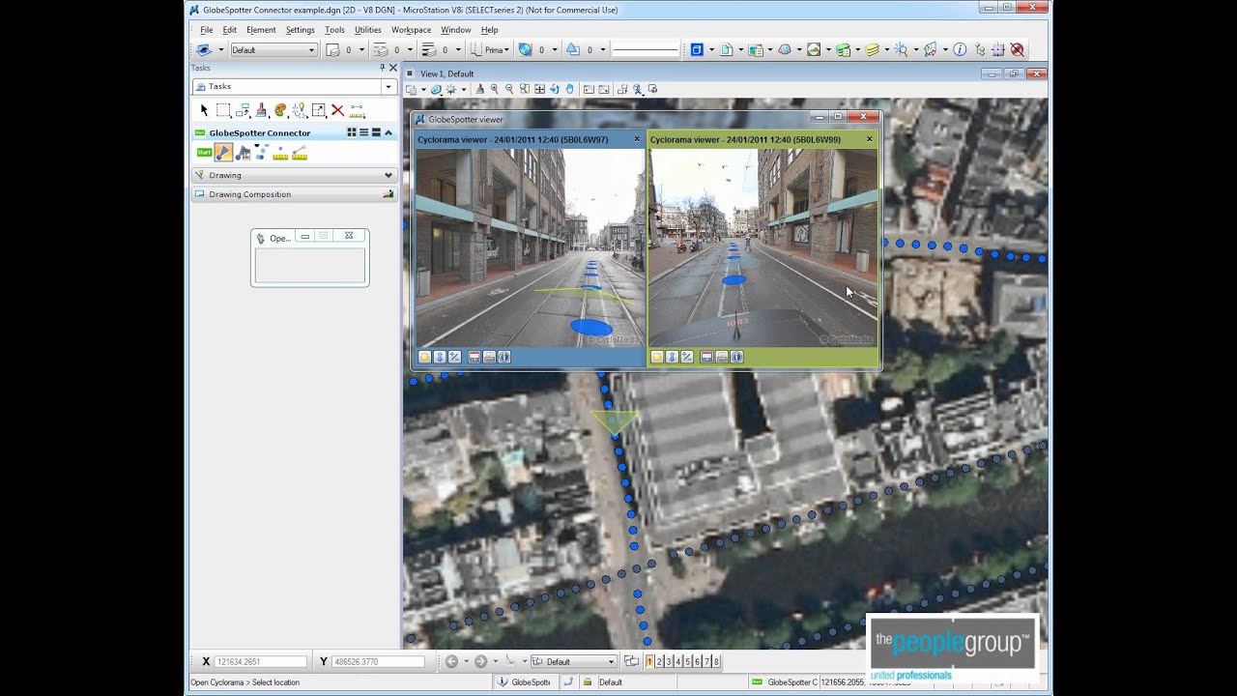
Task: Toggle view 2 button
Action: tap(659, 661)
